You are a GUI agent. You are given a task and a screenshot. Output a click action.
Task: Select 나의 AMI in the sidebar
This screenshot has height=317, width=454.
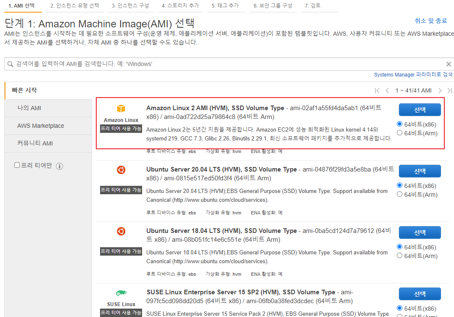(48, 108)
